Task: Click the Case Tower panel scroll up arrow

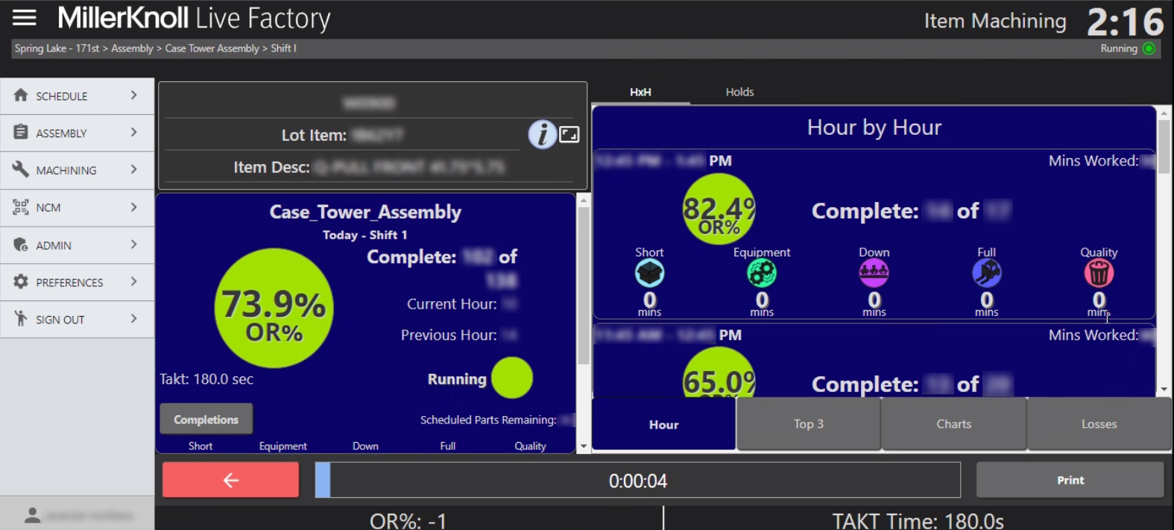Action: (x=584, y=200)
